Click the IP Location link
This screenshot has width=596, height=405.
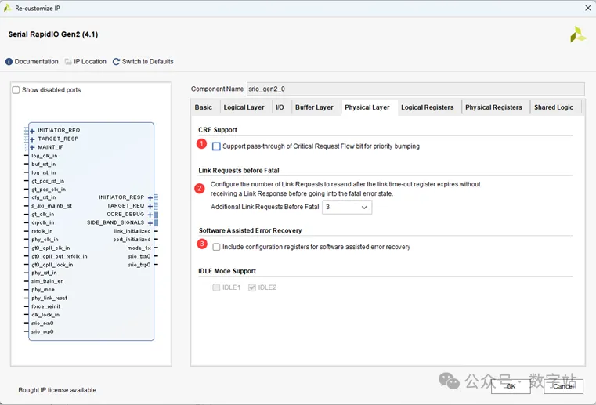[x=90, y=62]
